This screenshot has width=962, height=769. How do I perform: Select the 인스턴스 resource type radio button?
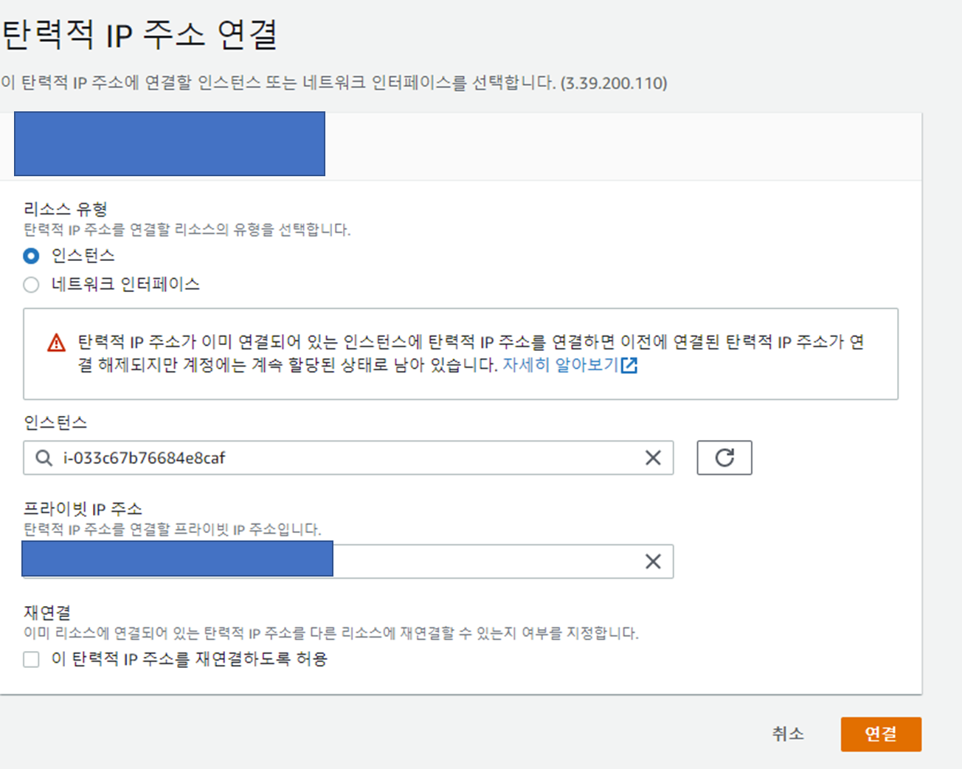point(31,256)
